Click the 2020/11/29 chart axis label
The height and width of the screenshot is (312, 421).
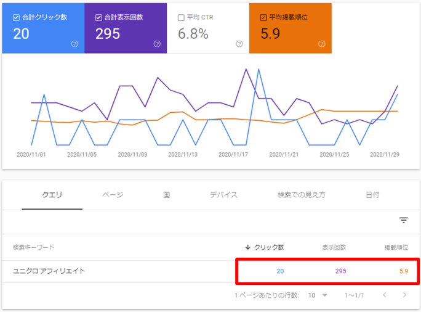(385, 155)
